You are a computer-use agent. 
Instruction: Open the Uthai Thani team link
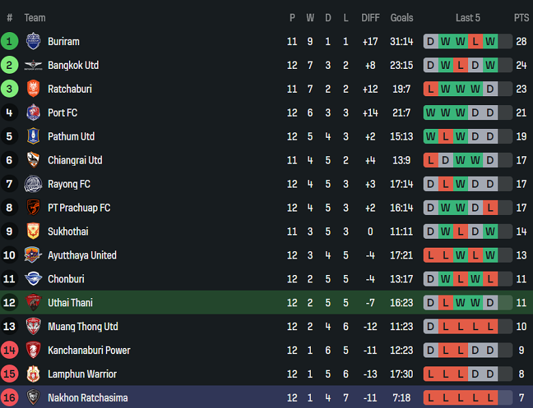click(x=70, y=302)
